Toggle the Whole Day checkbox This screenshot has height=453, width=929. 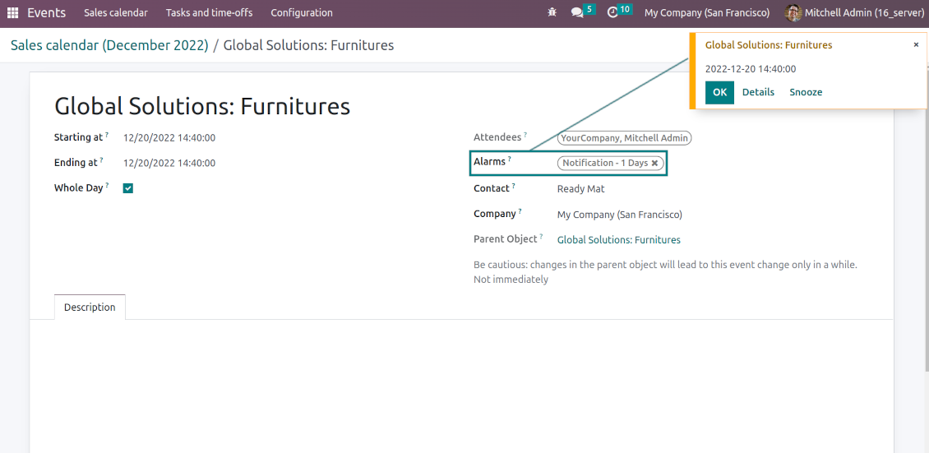tap(128, 188)
